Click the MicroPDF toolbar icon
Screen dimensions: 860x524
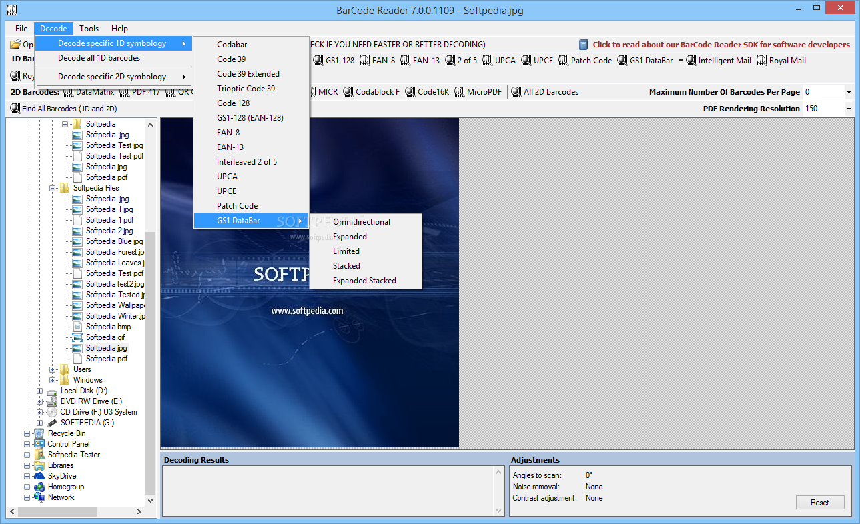click(459, 92)
